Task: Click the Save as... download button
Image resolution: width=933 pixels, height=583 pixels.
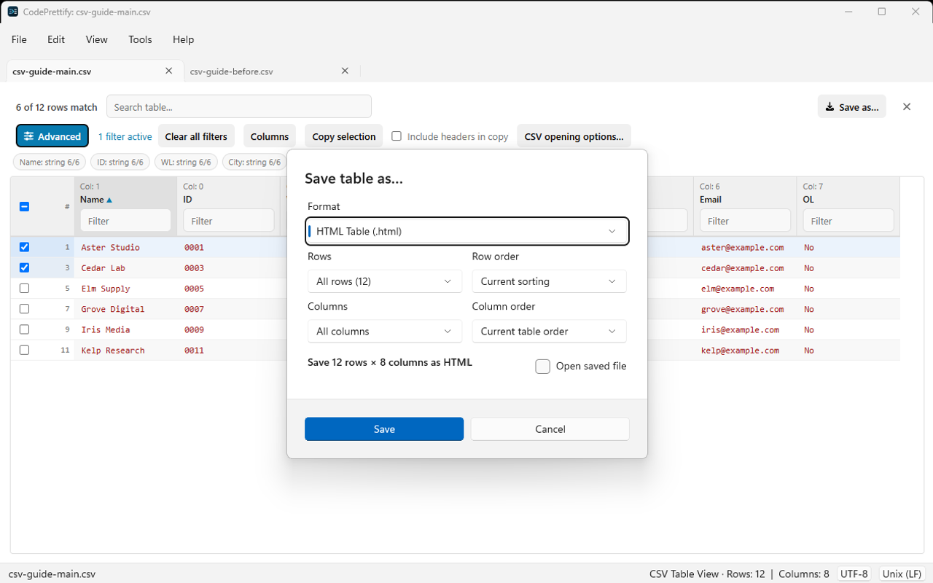Action: coord(852,106)
